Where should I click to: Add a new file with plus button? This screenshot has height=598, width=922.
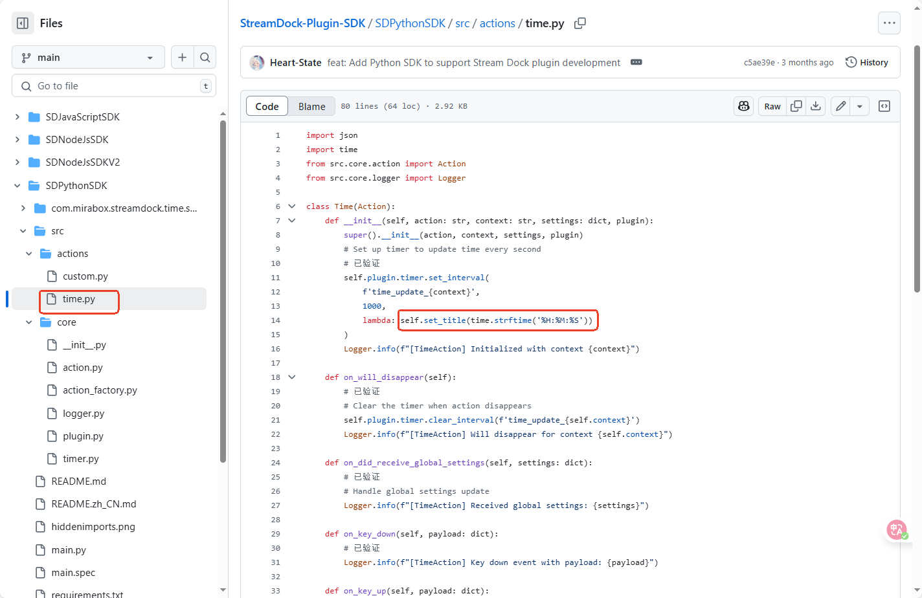click(x=182, y=58)
